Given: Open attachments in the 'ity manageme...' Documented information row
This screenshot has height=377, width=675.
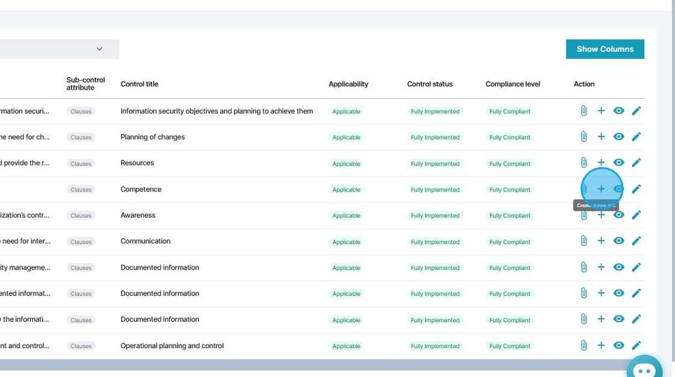Looking at the screenshot, I should pos(584,267).
